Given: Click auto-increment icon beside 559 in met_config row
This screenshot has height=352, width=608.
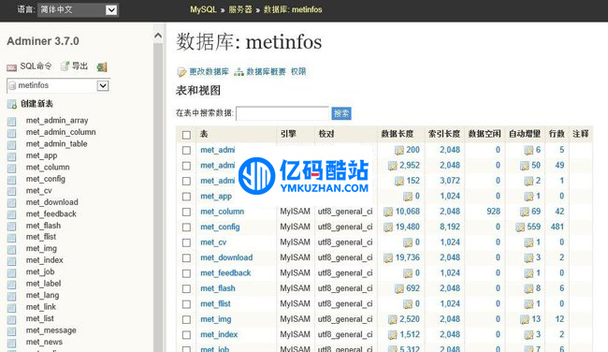Looking at the screenshot, I should (520, 227).
